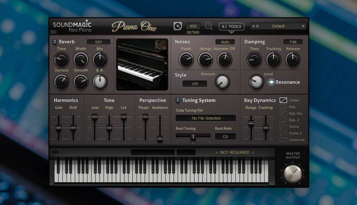
Task: Click the Noises Pedal knob
Action: coord(186,59)
